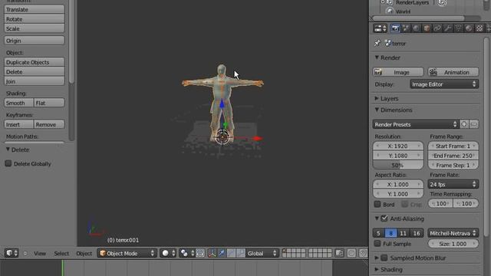
Task: Enable the Delete Globally checkbox
Action: [8, 163]
